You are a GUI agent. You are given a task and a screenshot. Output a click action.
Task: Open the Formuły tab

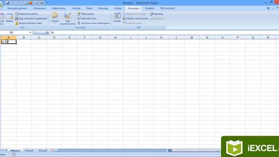tap(76, 8)
